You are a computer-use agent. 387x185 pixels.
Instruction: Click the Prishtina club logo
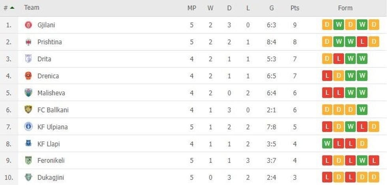point(28,42)
